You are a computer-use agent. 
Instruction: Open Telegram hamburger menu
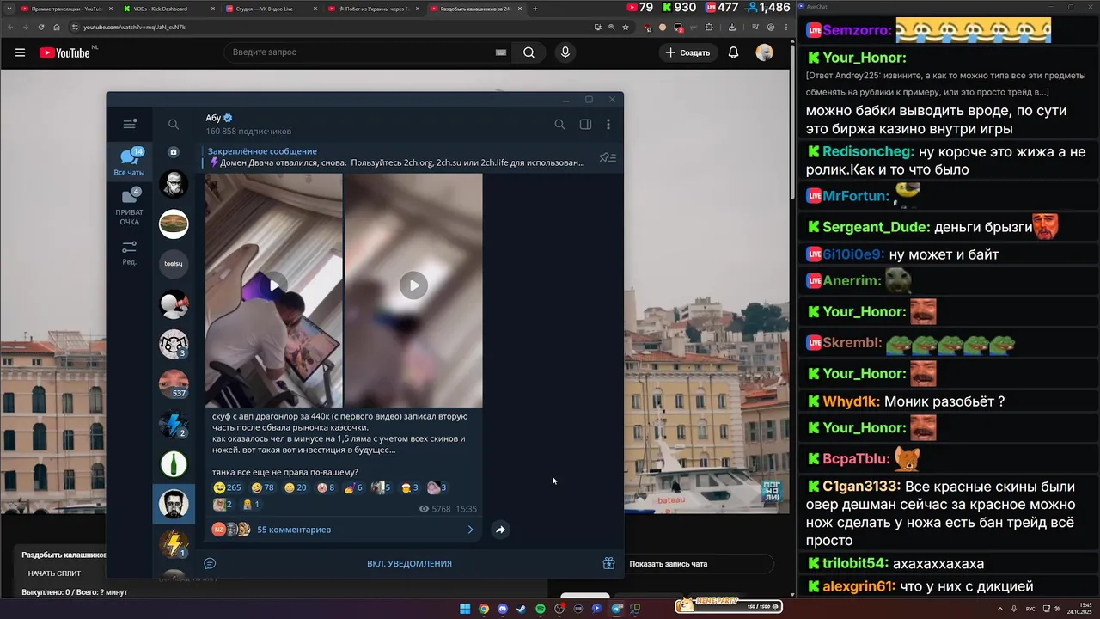pos(130,125)
